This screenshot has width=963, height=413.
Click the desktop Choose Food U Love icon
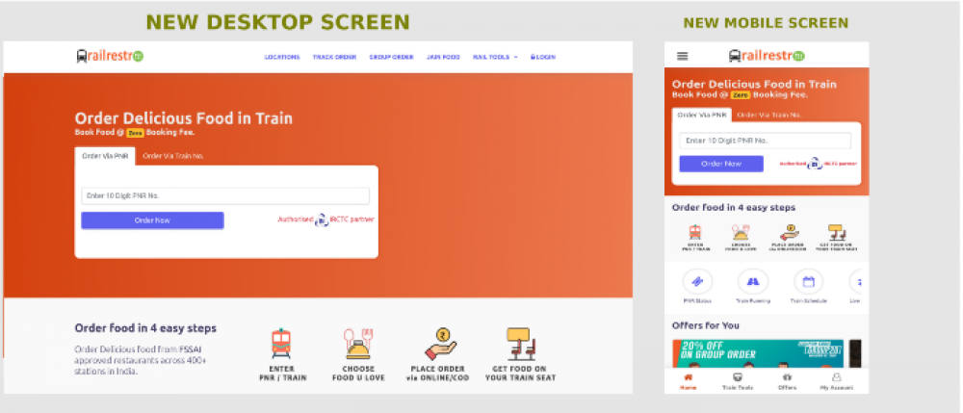tap(357, 345)
